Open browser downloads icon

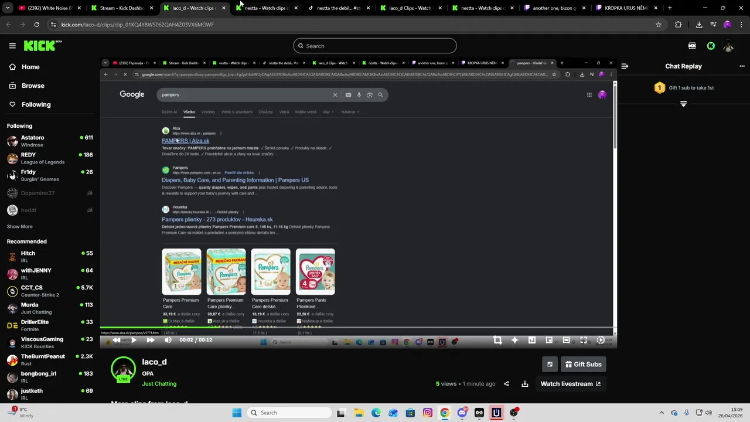click(699, 25)
